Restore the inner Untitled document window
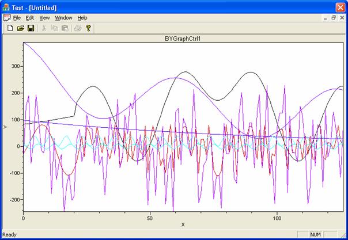348x240 pixels. point(332,18)
